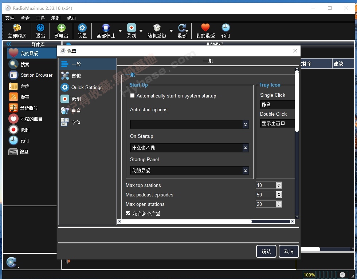Expand the 录制 toolbar dropdown arrow
This screenshot has width=357, height=279.
[x=141, y=31]
